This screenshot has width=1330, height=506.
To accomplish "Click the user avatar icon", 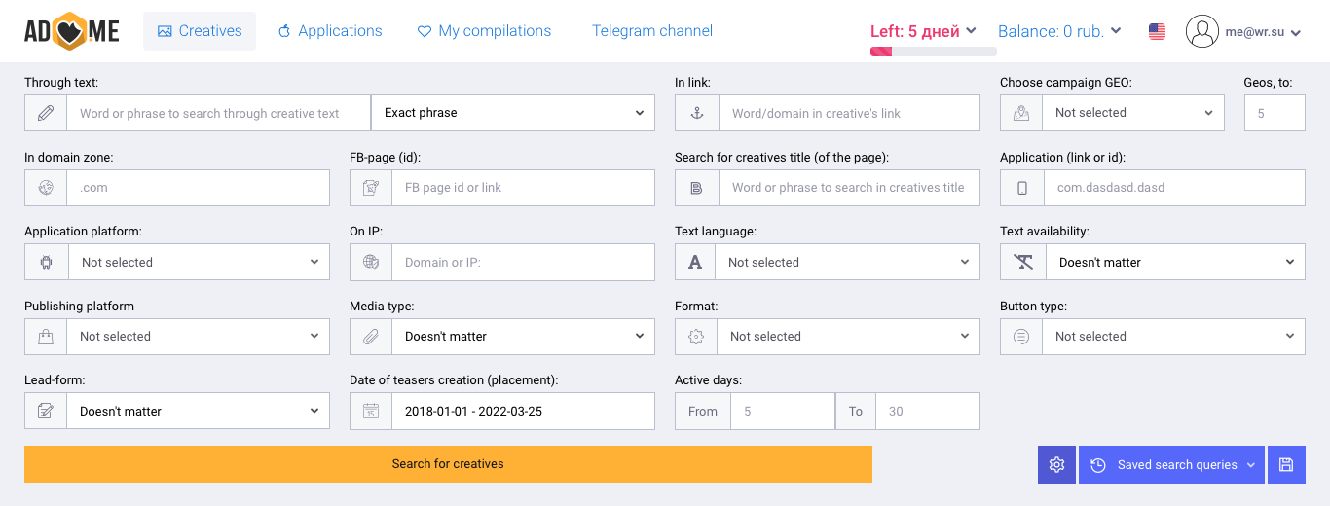I will pyautogui.click(x=1202, y=32).
